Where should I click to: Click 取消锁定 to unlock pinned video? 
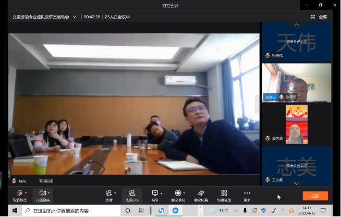(46, 181)
